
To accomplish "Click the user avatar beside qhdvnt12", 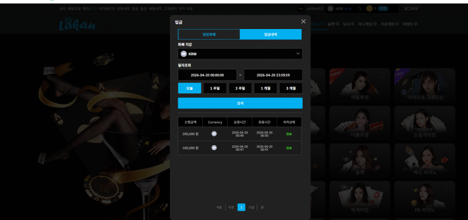I will (300, 8).
